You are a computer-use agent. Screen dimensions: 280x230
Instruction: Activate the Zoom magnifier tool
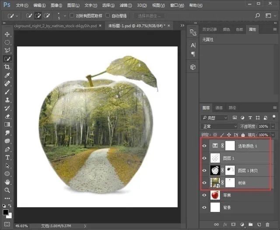click(x=7, y=190)
